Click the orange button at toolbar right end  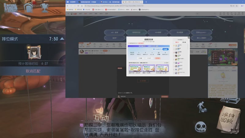[232, 45]
